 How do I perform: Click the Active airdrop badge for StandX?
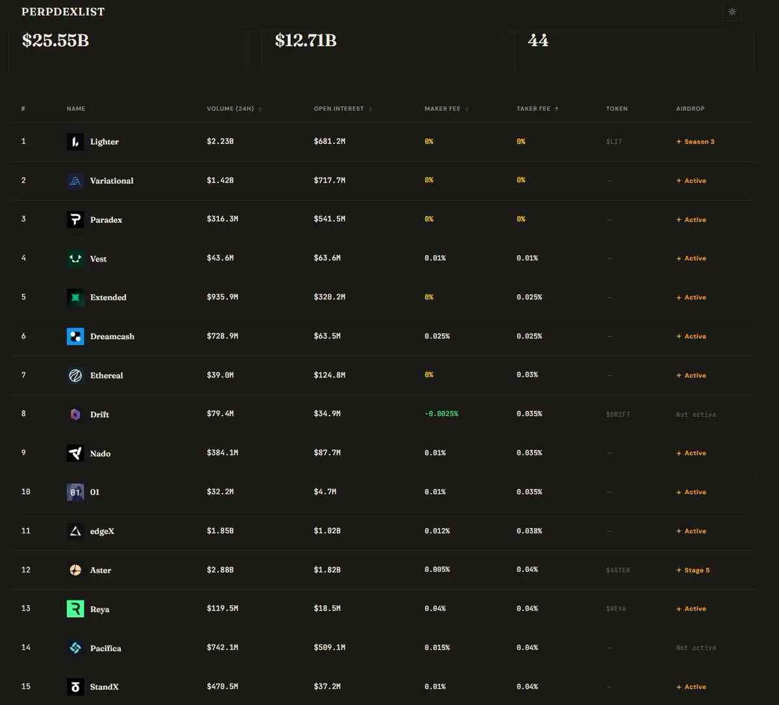pyautogui.click(x=691, y=687)
